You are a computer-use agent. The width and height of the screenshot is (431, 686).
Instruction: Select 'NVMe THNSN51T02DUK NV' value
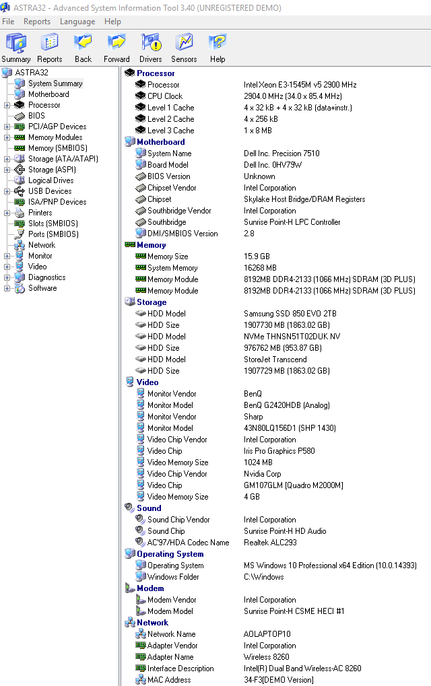click(292, 337)
